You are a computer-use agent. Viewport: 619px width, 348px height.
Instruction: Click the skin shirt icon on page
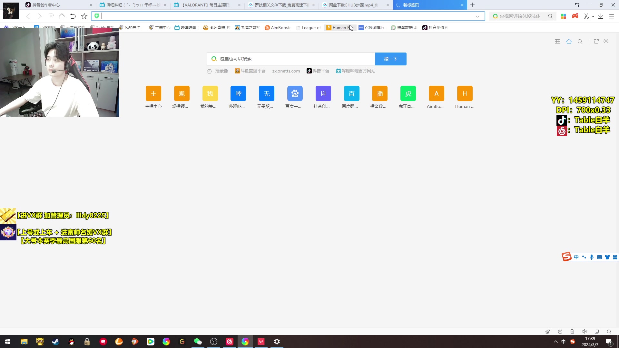596,42
